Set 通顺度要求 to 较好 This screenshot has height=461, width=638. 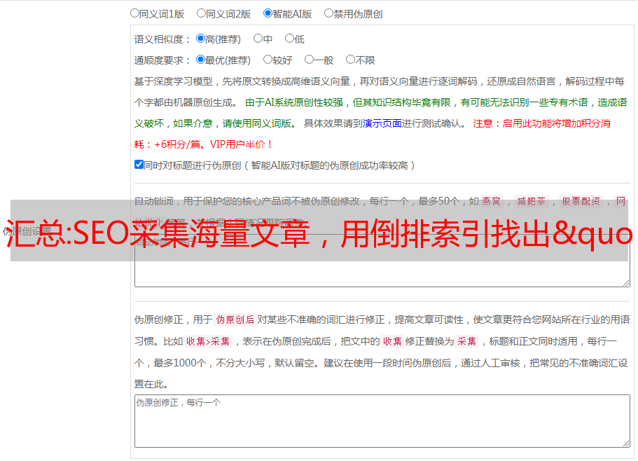click(x=268, y=60)
